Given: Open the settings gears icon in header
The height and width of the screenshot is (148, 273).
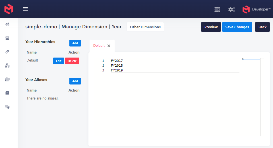Looking at the screenshot, I should [231, 9].
